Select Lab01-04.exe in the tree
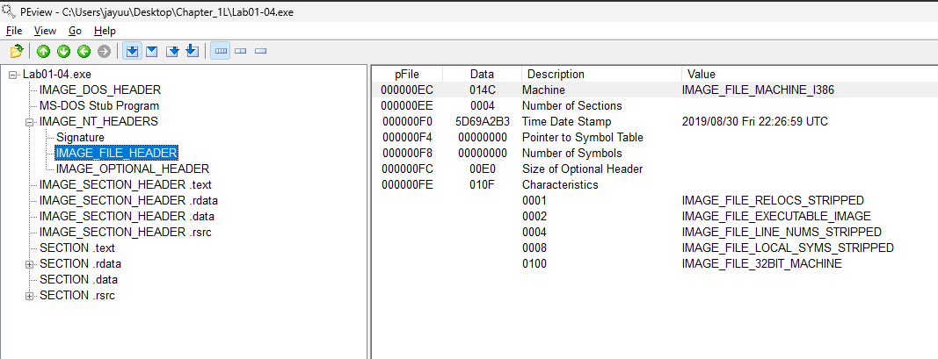938x359 pixels. tap(57, 75)
